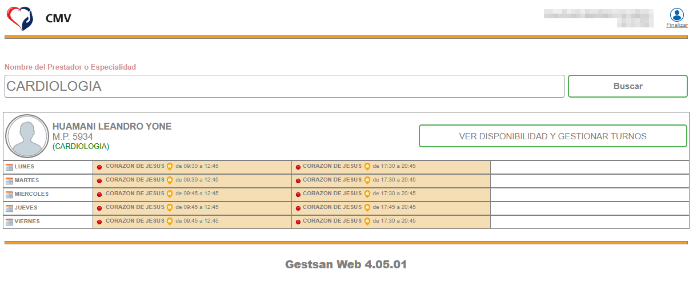Viewport: 693px width, 290px height.
Task: Click the Gestsan Web 4.05.01 footer text
Action: [346, 265]
